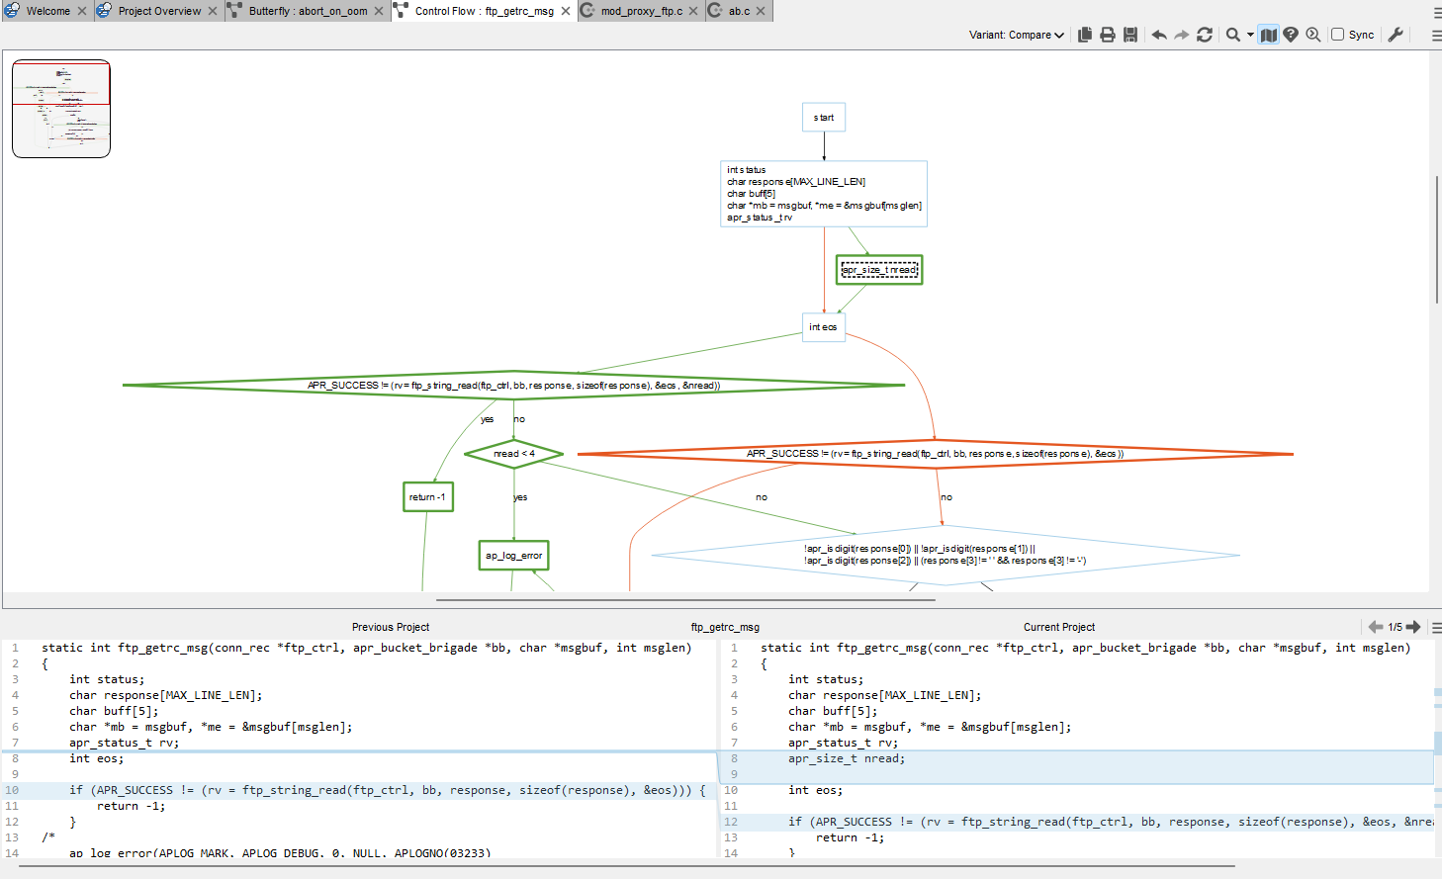Open settings via wrench icon
Viewport: 1442px width, 879px height.
[x=1396, y=35]
